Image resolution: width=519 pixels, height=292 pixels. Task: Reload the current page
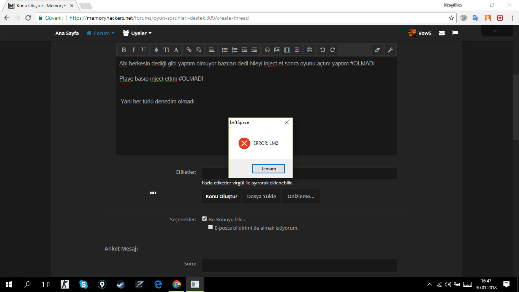(x=28, y=18)
